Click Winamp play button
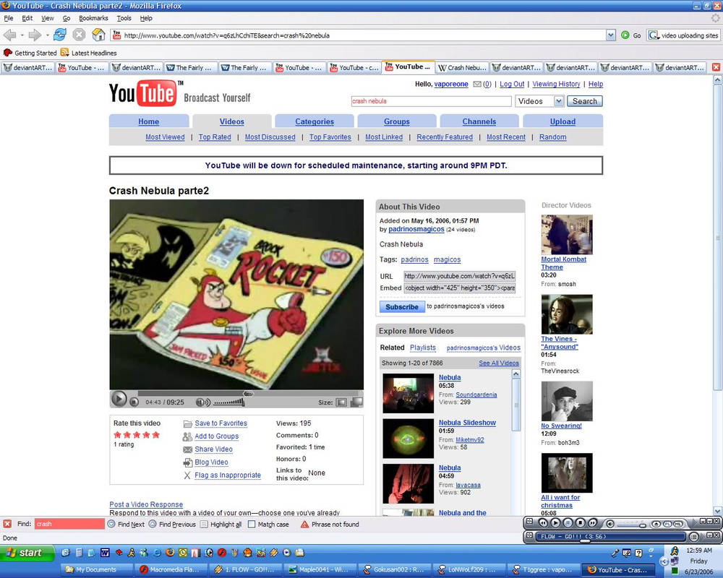The image size is (723, 578). click(555, 522)
